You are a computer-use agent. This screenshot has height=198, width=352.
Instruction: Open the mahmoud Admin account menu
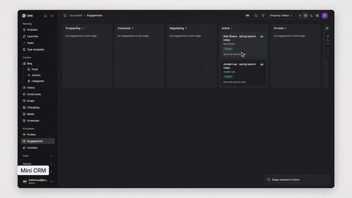click(x=37, y=182)
